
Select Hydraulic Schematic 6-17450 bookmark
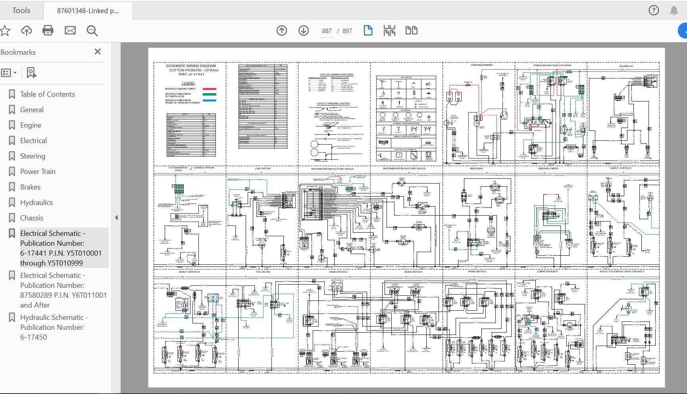click(54, 327)
